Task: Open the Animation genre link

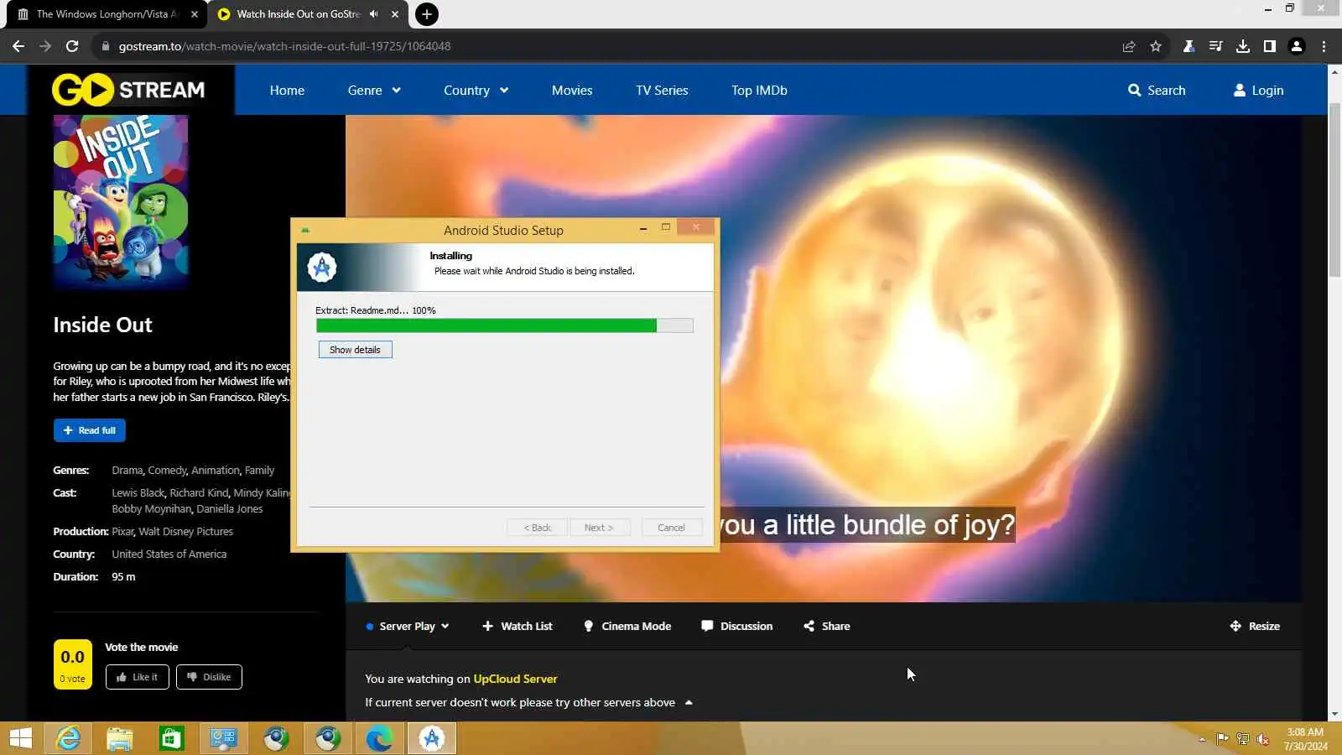Action: (x=215, y=471)
